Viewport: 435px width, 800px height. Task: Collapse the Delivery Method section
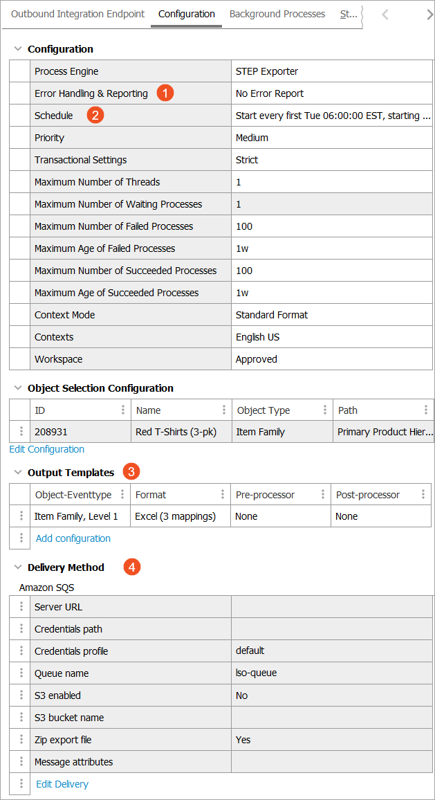pos(17,567)
